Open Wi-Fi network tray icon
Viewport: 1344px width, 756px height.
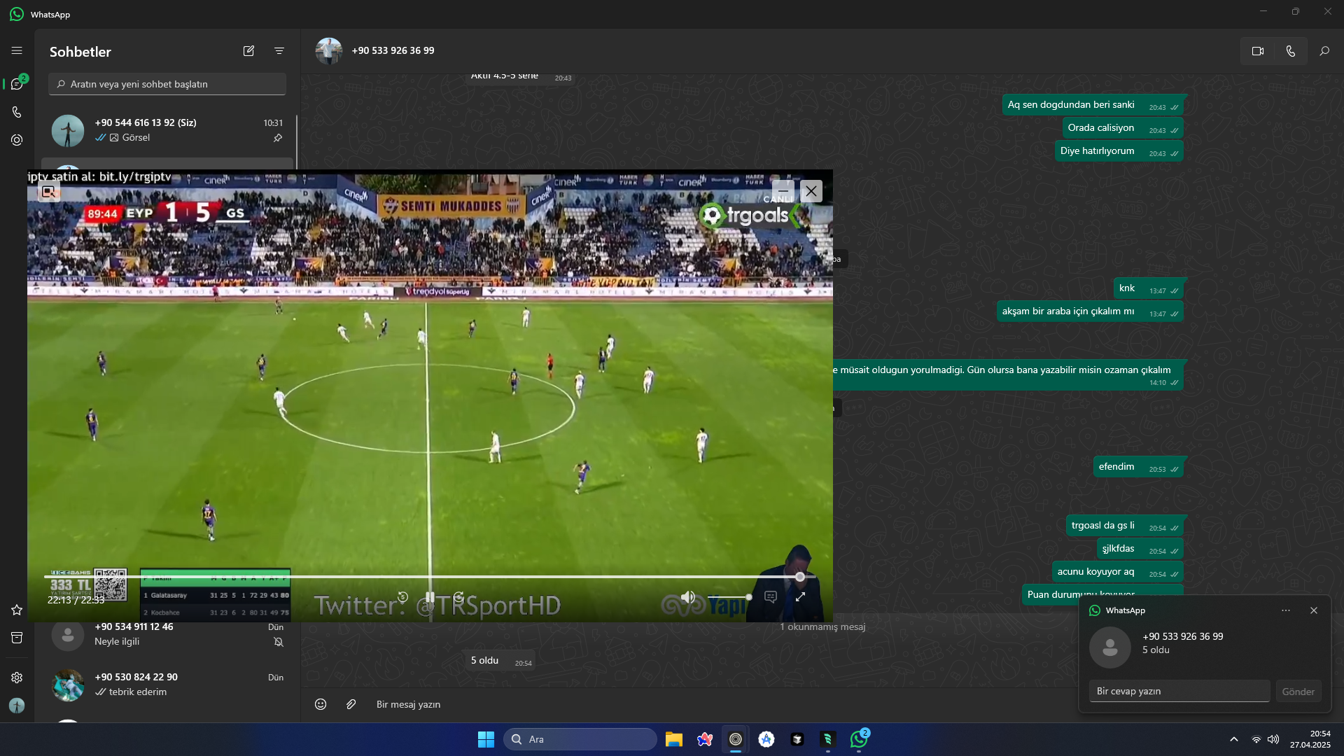click(1256, 739)
